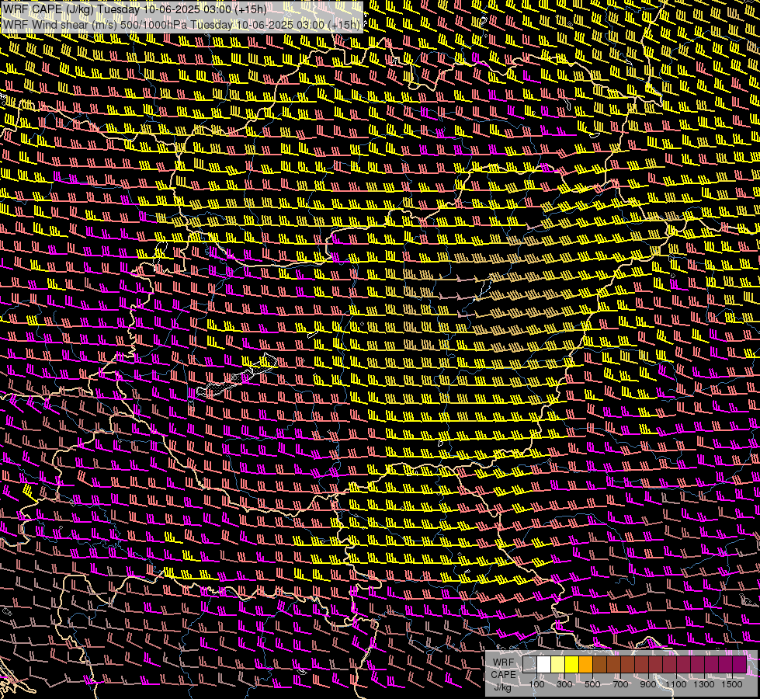
Task: Click the orange CAPE legend swatch
Action: (586, 665)
